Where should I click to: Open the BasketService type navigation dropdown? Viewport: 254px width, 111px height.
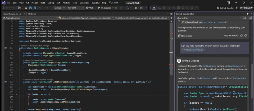pyautogui.click(x=86, y=18)
